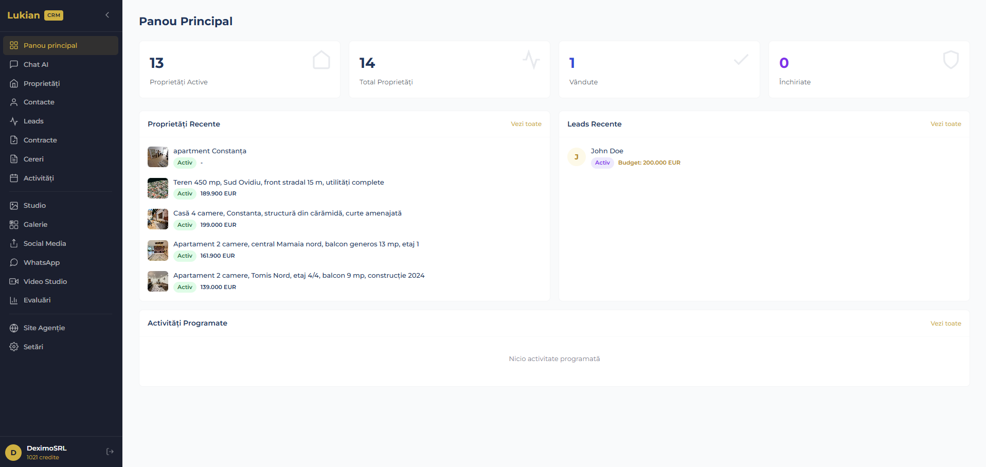Open the Setări gear icon
The width and height of the screenshot is (986, 467).
(14, 347)
